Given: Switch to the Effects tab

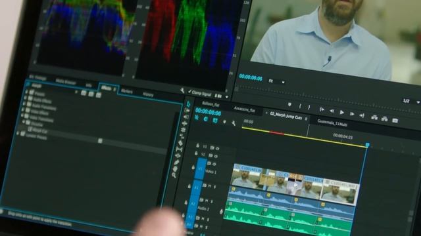Looking at the screenshot, I should tap(107, 88).
